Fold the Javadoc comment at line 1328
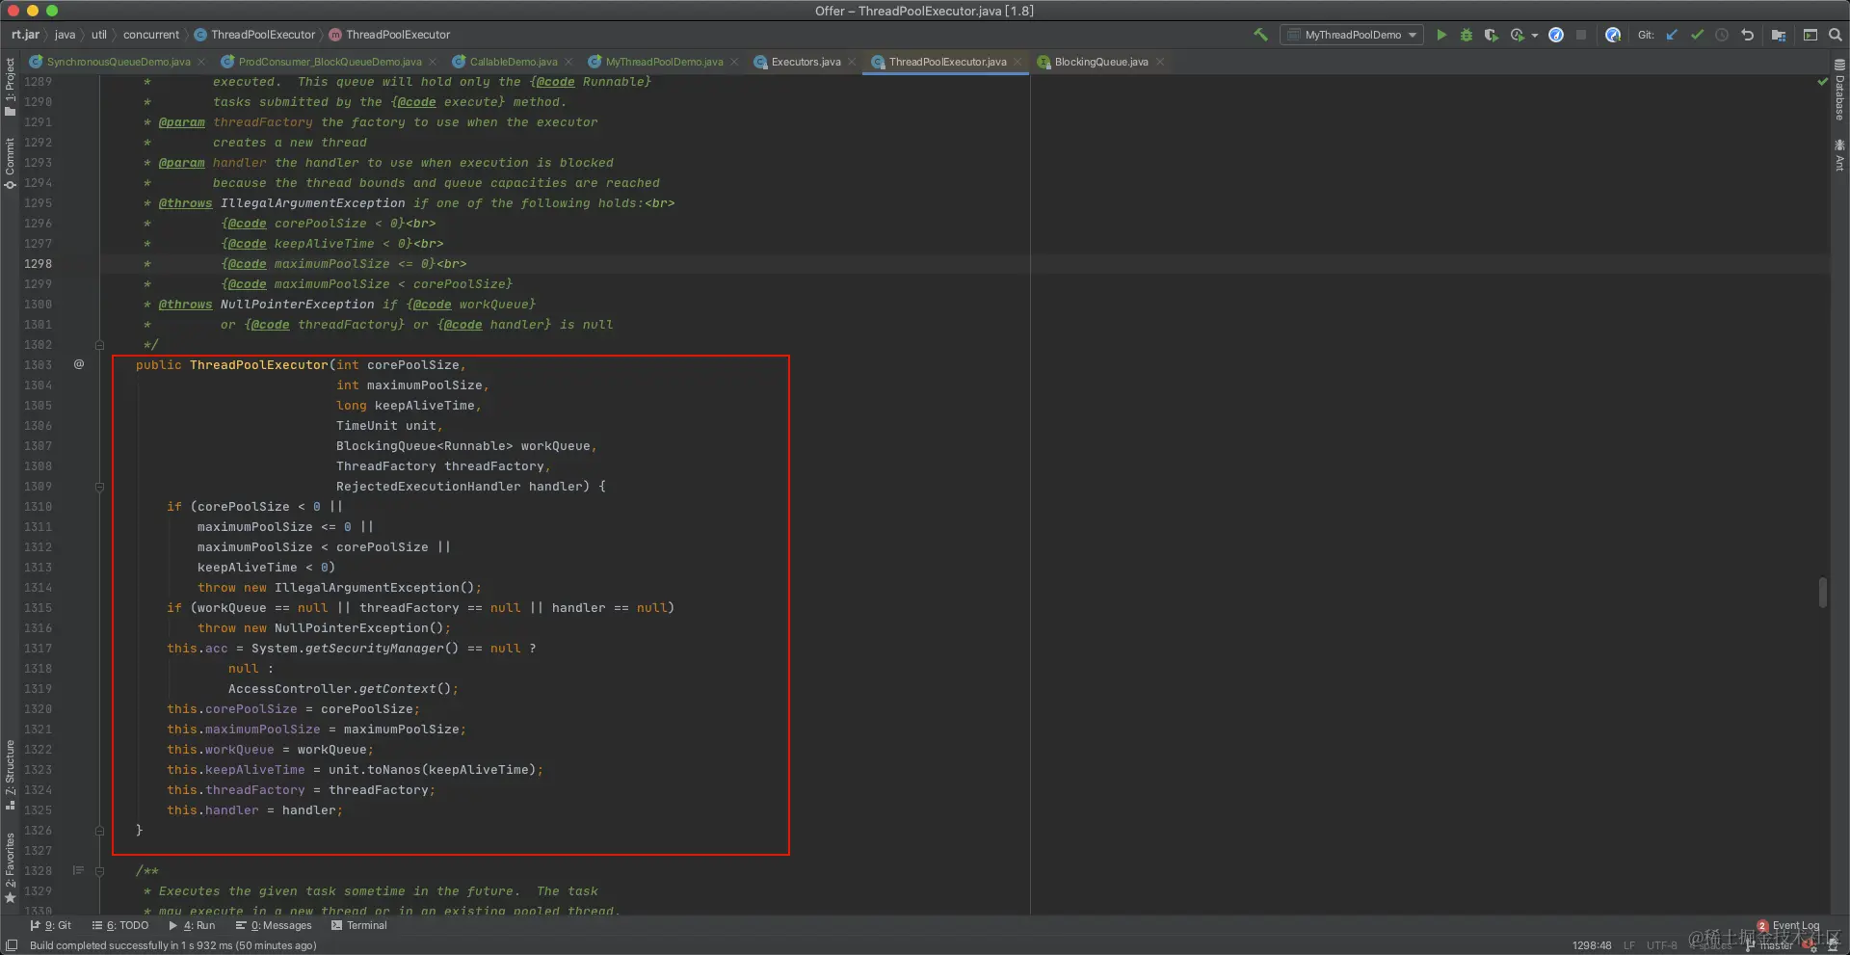This screenshot has width=1850, height=955. click(99, 870)
